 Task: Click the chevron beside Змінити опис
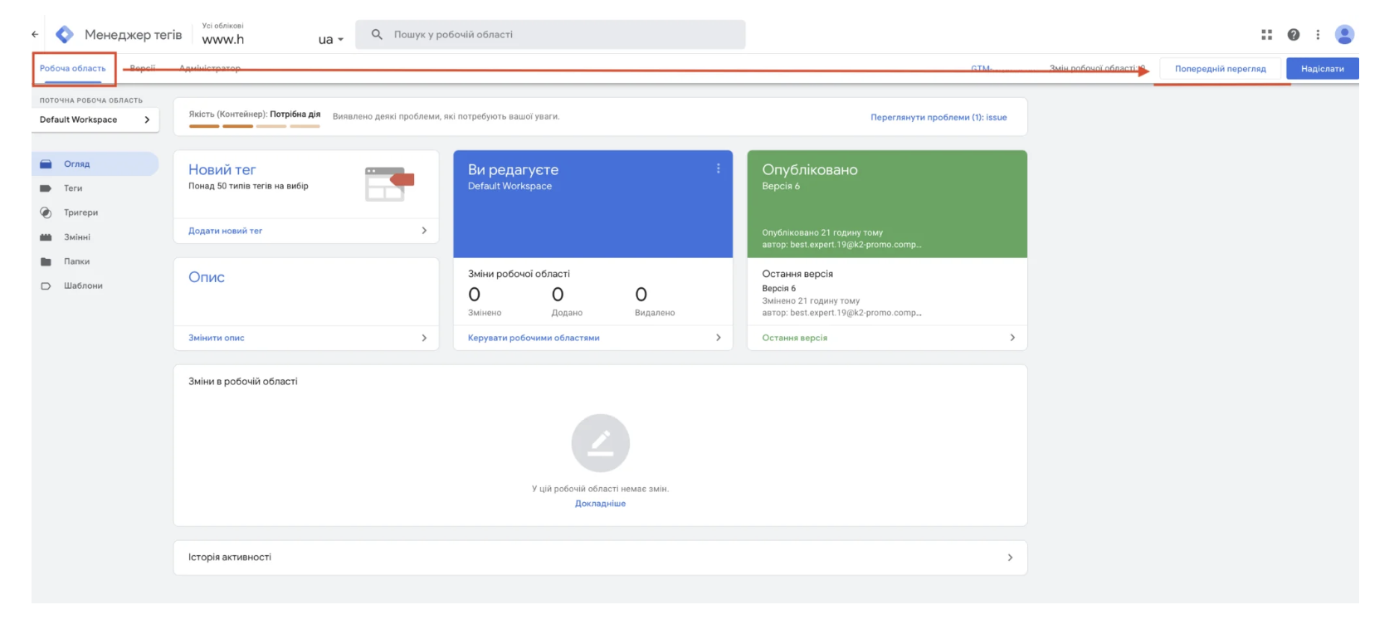(424, 338)
